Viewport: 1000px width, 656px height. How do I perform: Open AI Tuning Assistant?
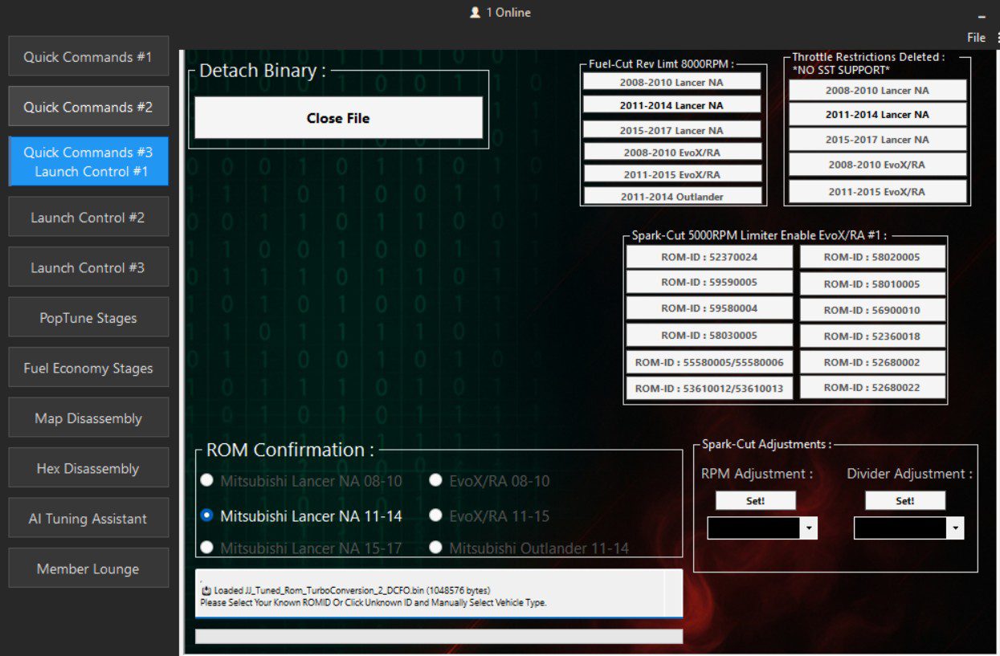tap(88, 519)
